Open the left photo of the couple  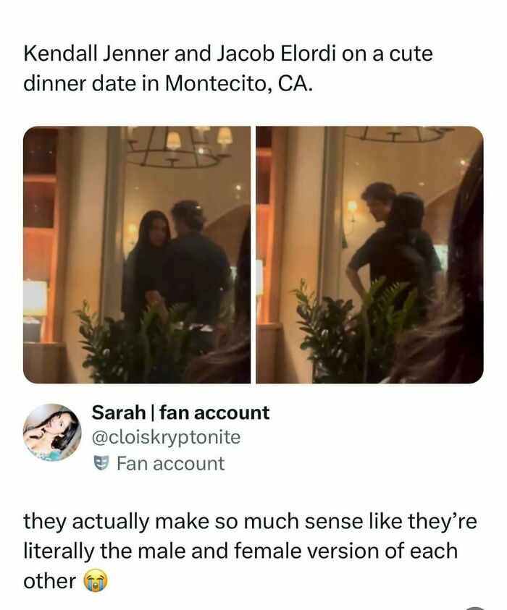pyautogui.click(x=137, y=255)
